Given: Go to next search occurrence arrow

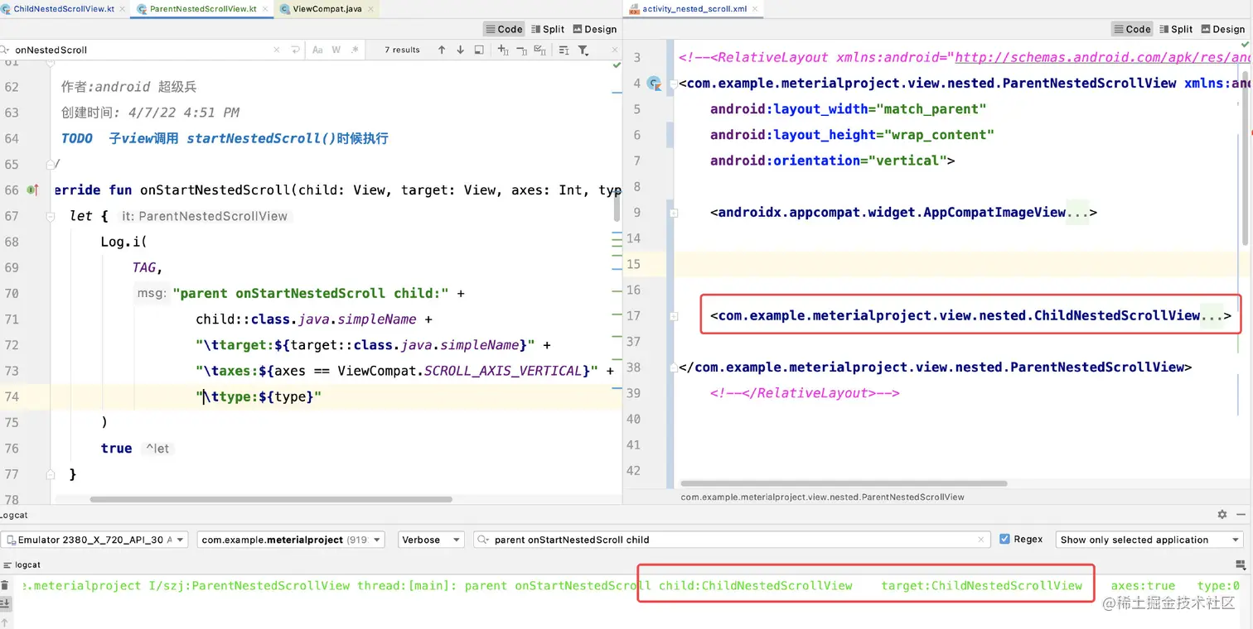Looking at the screenshot, I should pos(460,50).
